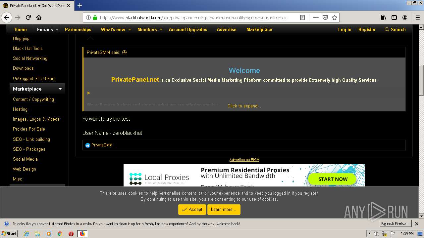Click the Register link
The image size is (424, 238).
[x=367, y=29]
